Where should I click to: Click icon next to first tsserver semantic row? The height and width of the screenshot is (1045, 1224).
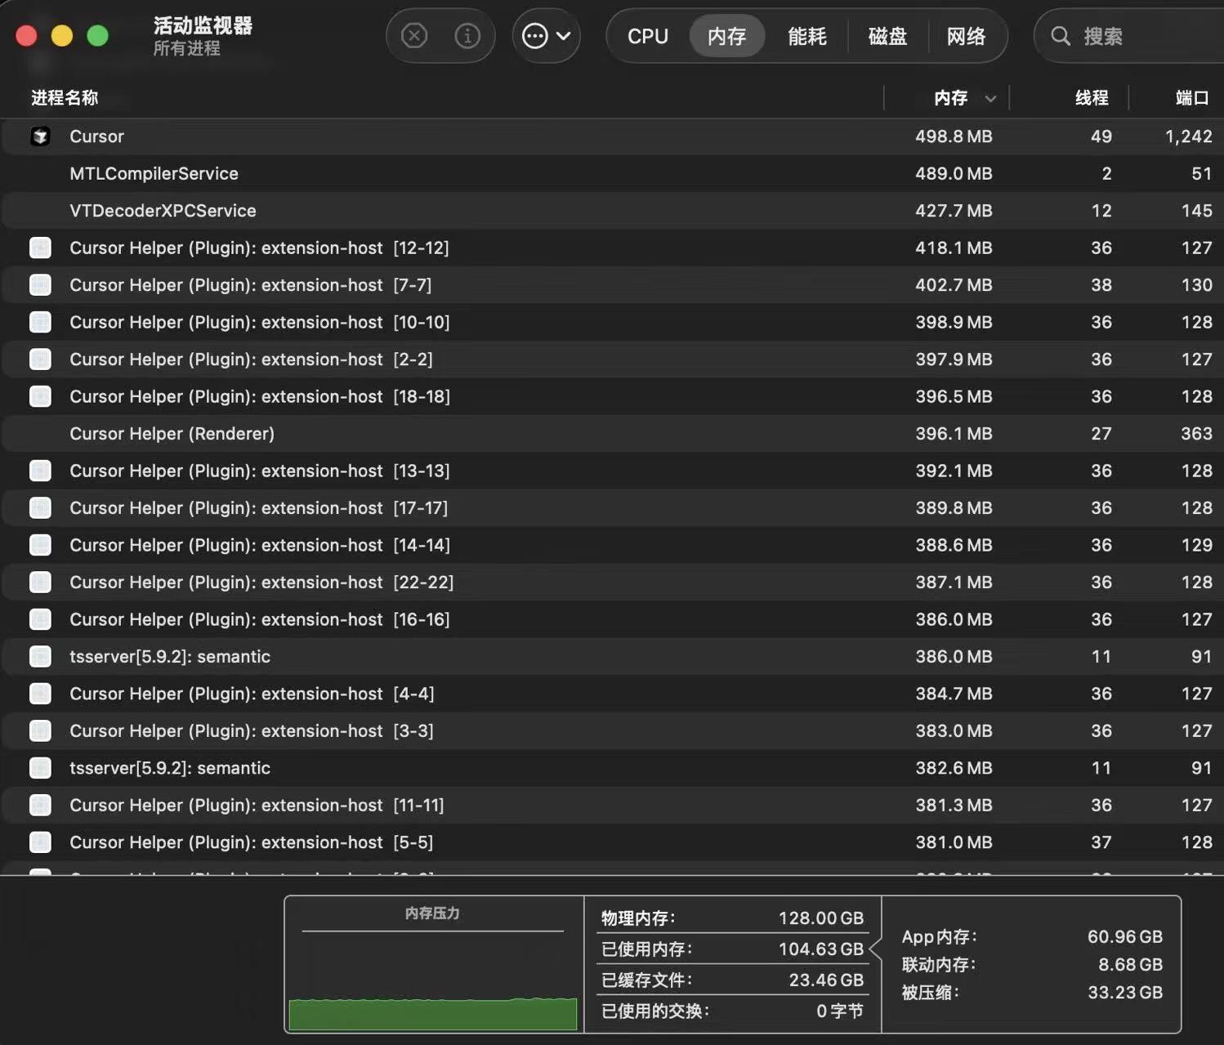[40, 656]
